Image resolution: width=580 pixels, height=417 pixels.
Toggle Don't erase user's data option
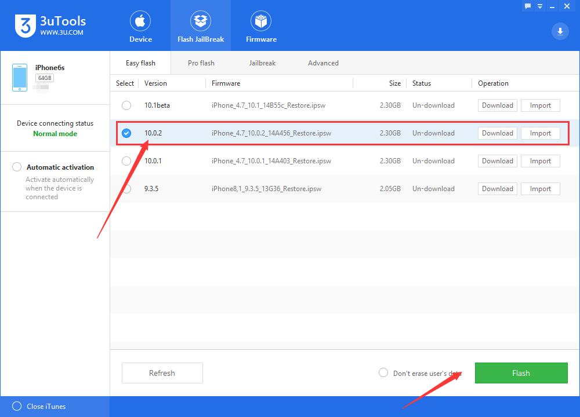coord(383,372)
